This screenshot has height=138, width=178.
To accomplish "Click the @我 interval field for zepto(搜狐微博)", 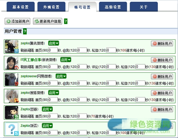I will [x=82, y=100].
